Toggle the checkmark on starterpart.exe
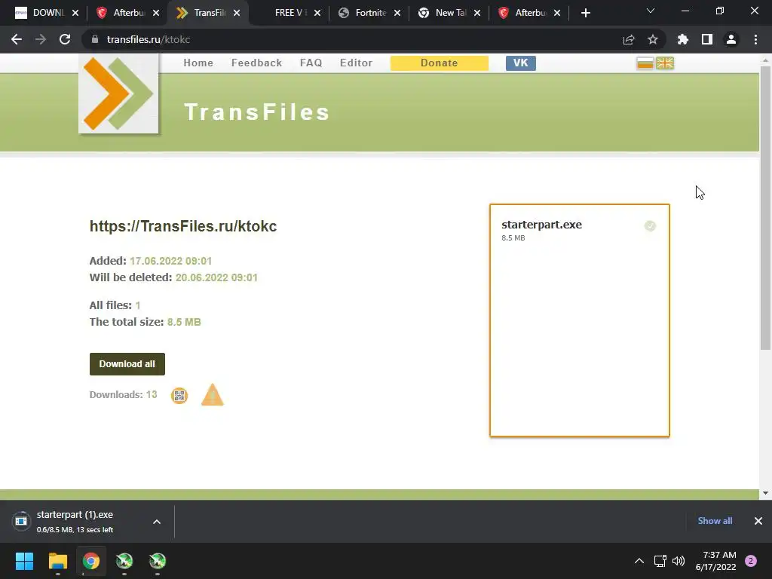 point(650,226)
